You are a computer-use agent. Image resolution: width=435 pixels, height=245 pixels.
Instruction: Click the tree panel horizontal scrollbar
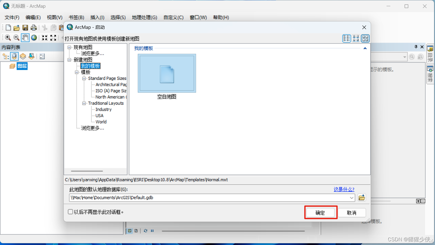pyautogui.click(x=87, y=171)
